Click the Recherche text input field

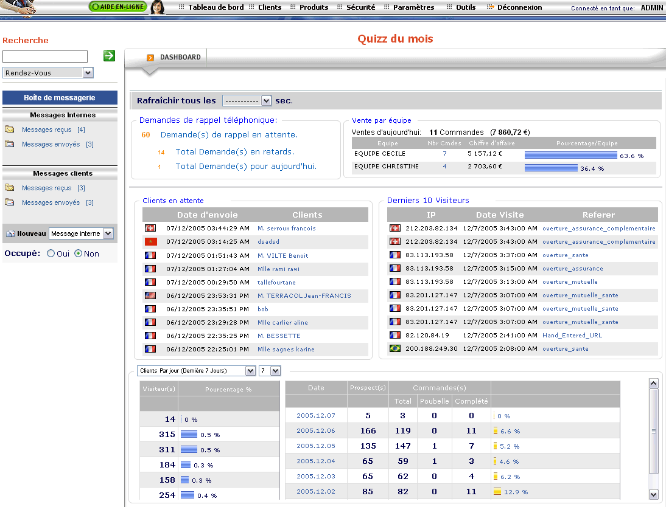45,57
